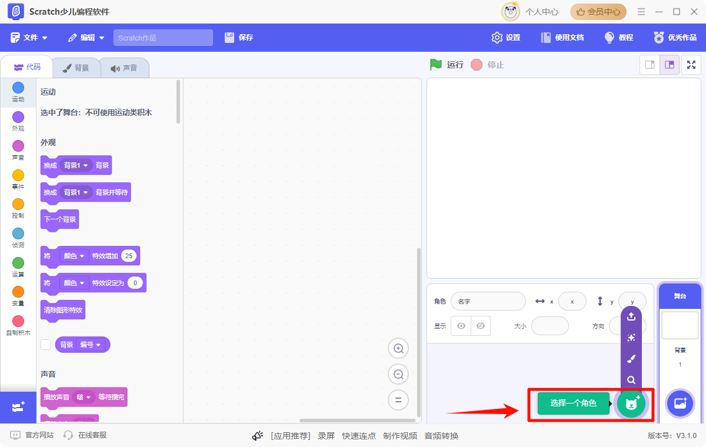
Task: Open 教程 tutorials
Action: click(x=619, y=38)
